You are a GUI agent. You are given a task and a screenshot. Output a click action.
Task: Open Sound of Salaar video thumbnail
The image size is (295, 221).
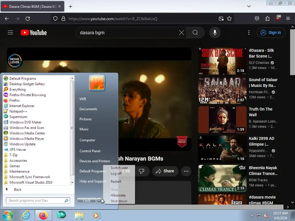click(x=222, y=90)
